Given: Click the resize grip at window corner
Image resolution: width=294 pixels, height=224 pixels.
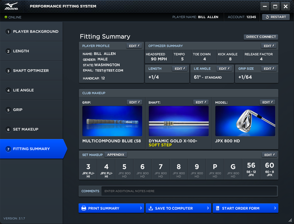Looking at the screenshot, I should [x=290, y=220].
